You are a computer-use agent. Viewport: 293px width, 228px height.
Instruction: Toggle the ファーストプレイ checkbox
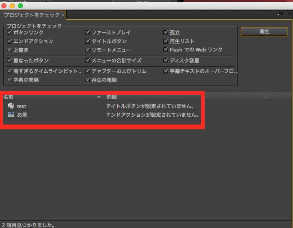point(88,33)
